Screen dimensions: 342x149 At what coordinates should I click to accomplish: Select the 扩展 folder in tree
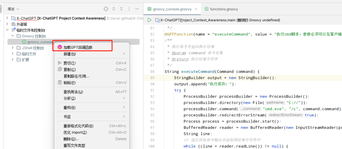pos(25,60)
